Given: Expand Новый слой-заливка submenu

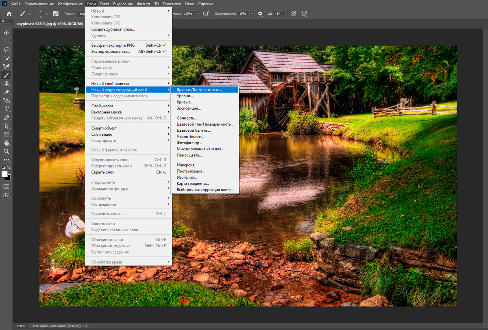Looking at the screenshot, I should point(128,83).
